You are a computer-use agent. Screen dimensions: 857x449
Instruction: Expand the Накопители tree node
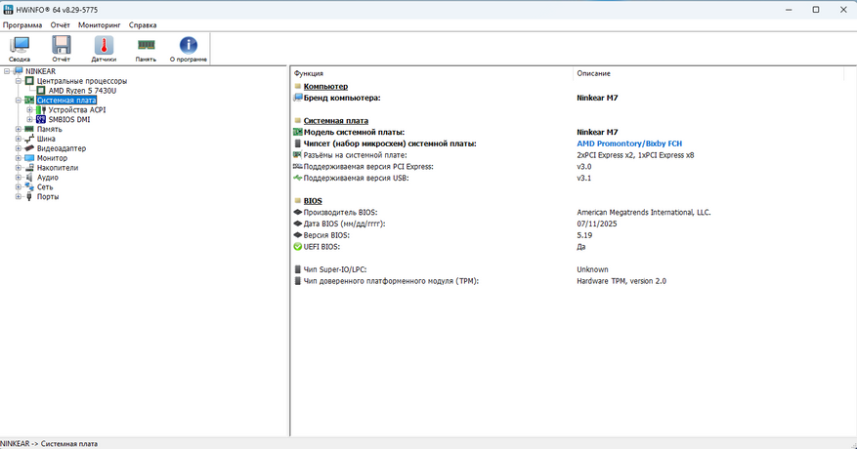[18, 168]
